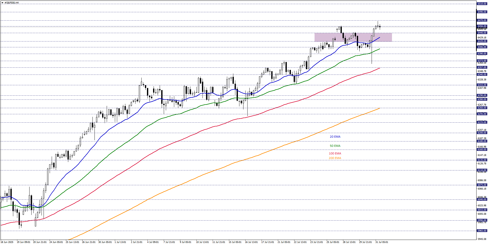Screen dimensions: 488x245
Task: Select the 6490.00 price level label
Action: click(x=482, y=12)
